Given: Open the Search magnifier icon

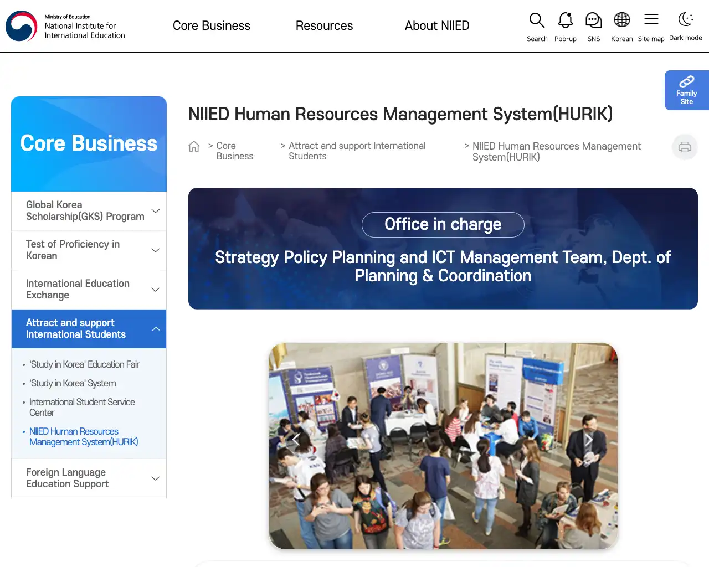Looking at the screenshot, I should [537, 20].
